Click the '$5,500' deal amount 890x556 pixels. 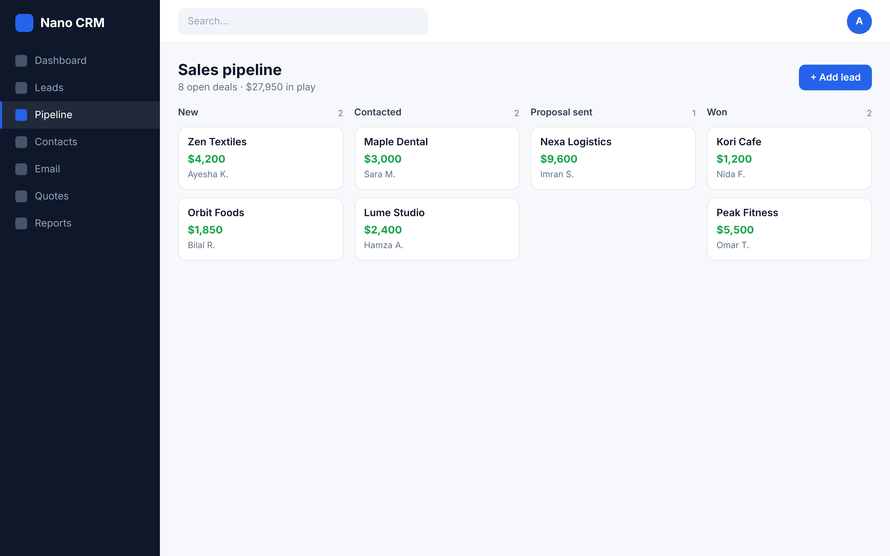coord(735,230)
